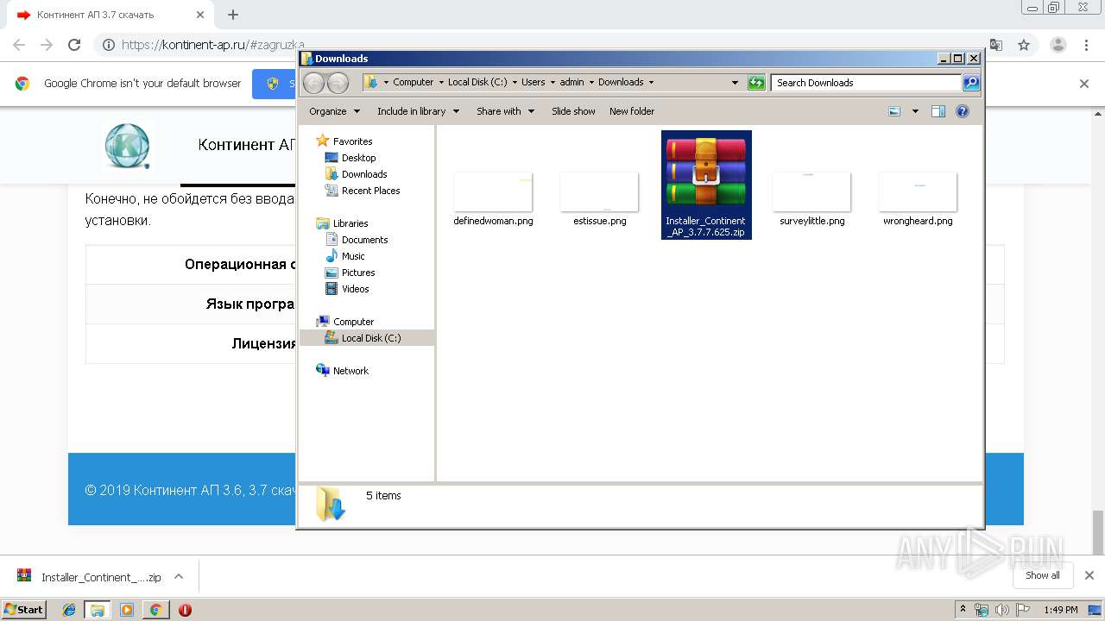Click Slide show in Explorer toolbar
This screenshot has height=621, width=1105.
[573, 111]
